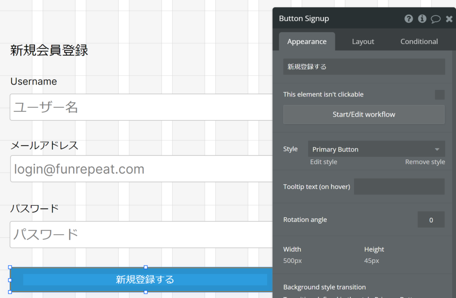Click the Edit style link
Image resolution: width=456 pixels, height=298 pixels.
[x=324, y=162]
